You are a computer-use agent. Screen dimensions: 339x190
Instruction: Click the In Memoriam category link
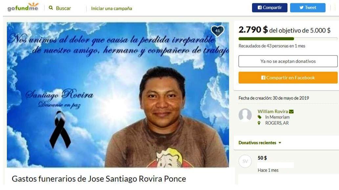[277, 117]
